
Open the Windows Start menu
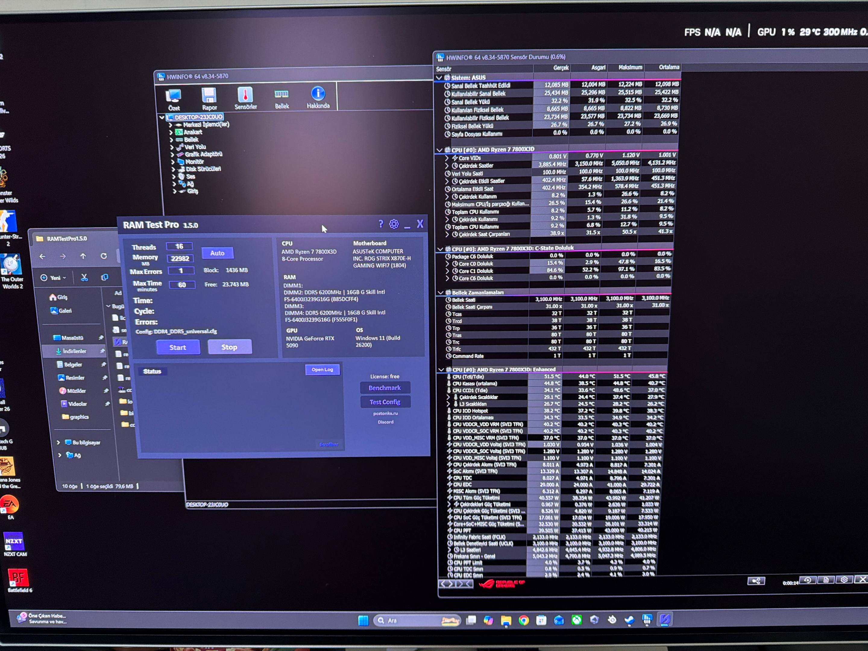363,620
